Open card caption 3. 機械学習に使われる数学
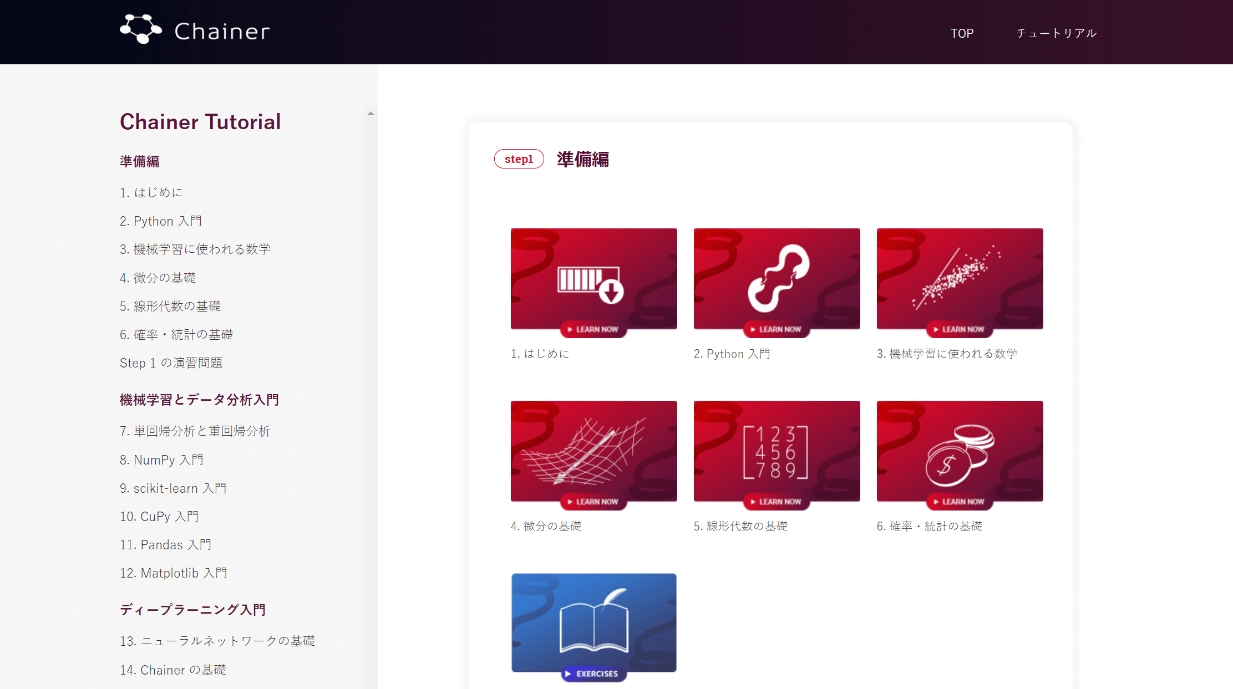 coord(947,354)
